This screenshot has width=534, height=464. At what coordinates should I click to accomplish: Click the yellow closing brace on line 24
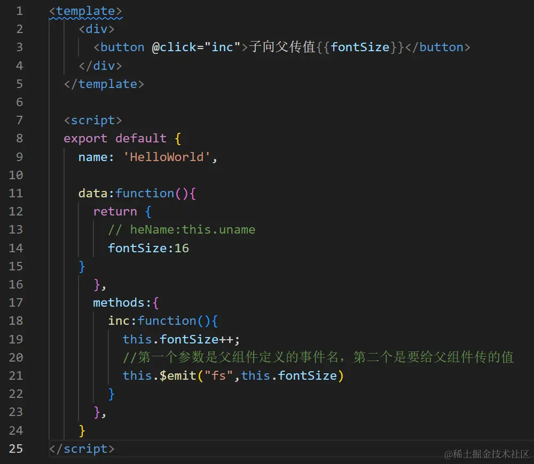tap(82, 430)
